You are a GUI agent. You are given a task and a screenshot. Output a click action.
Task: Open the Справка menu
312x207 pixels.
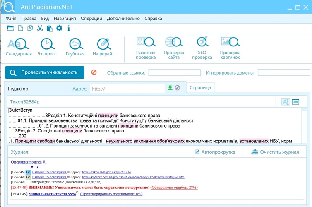click(x=153, y=19)
